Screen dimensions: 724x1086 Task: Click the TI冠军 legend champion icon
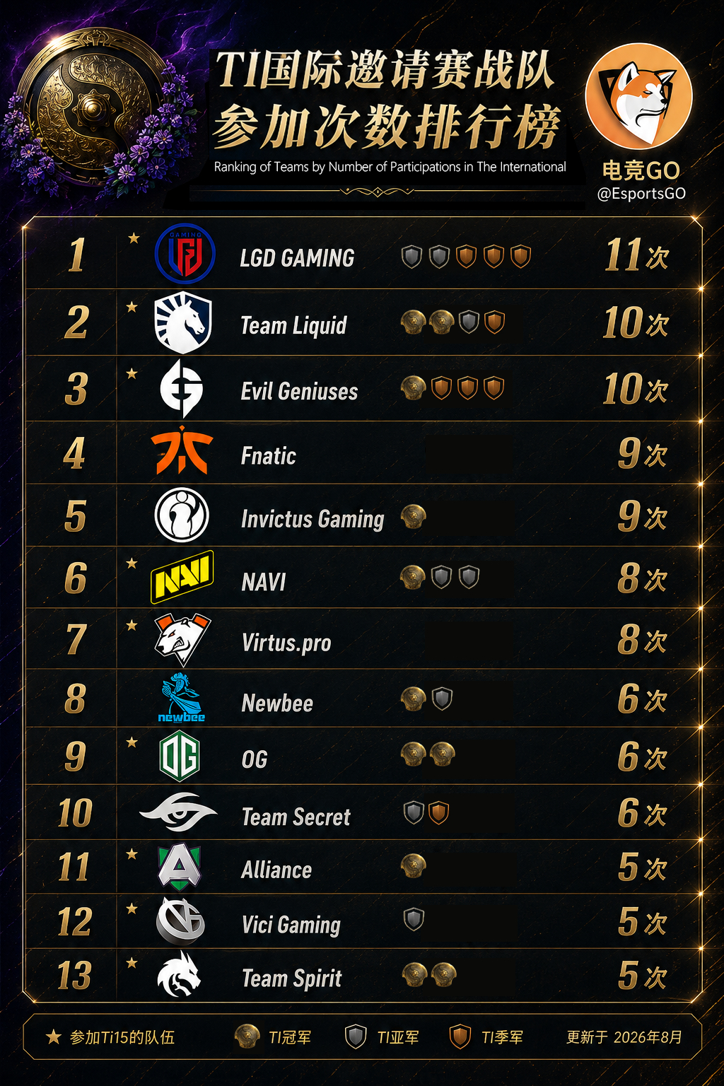[247, 1037]
